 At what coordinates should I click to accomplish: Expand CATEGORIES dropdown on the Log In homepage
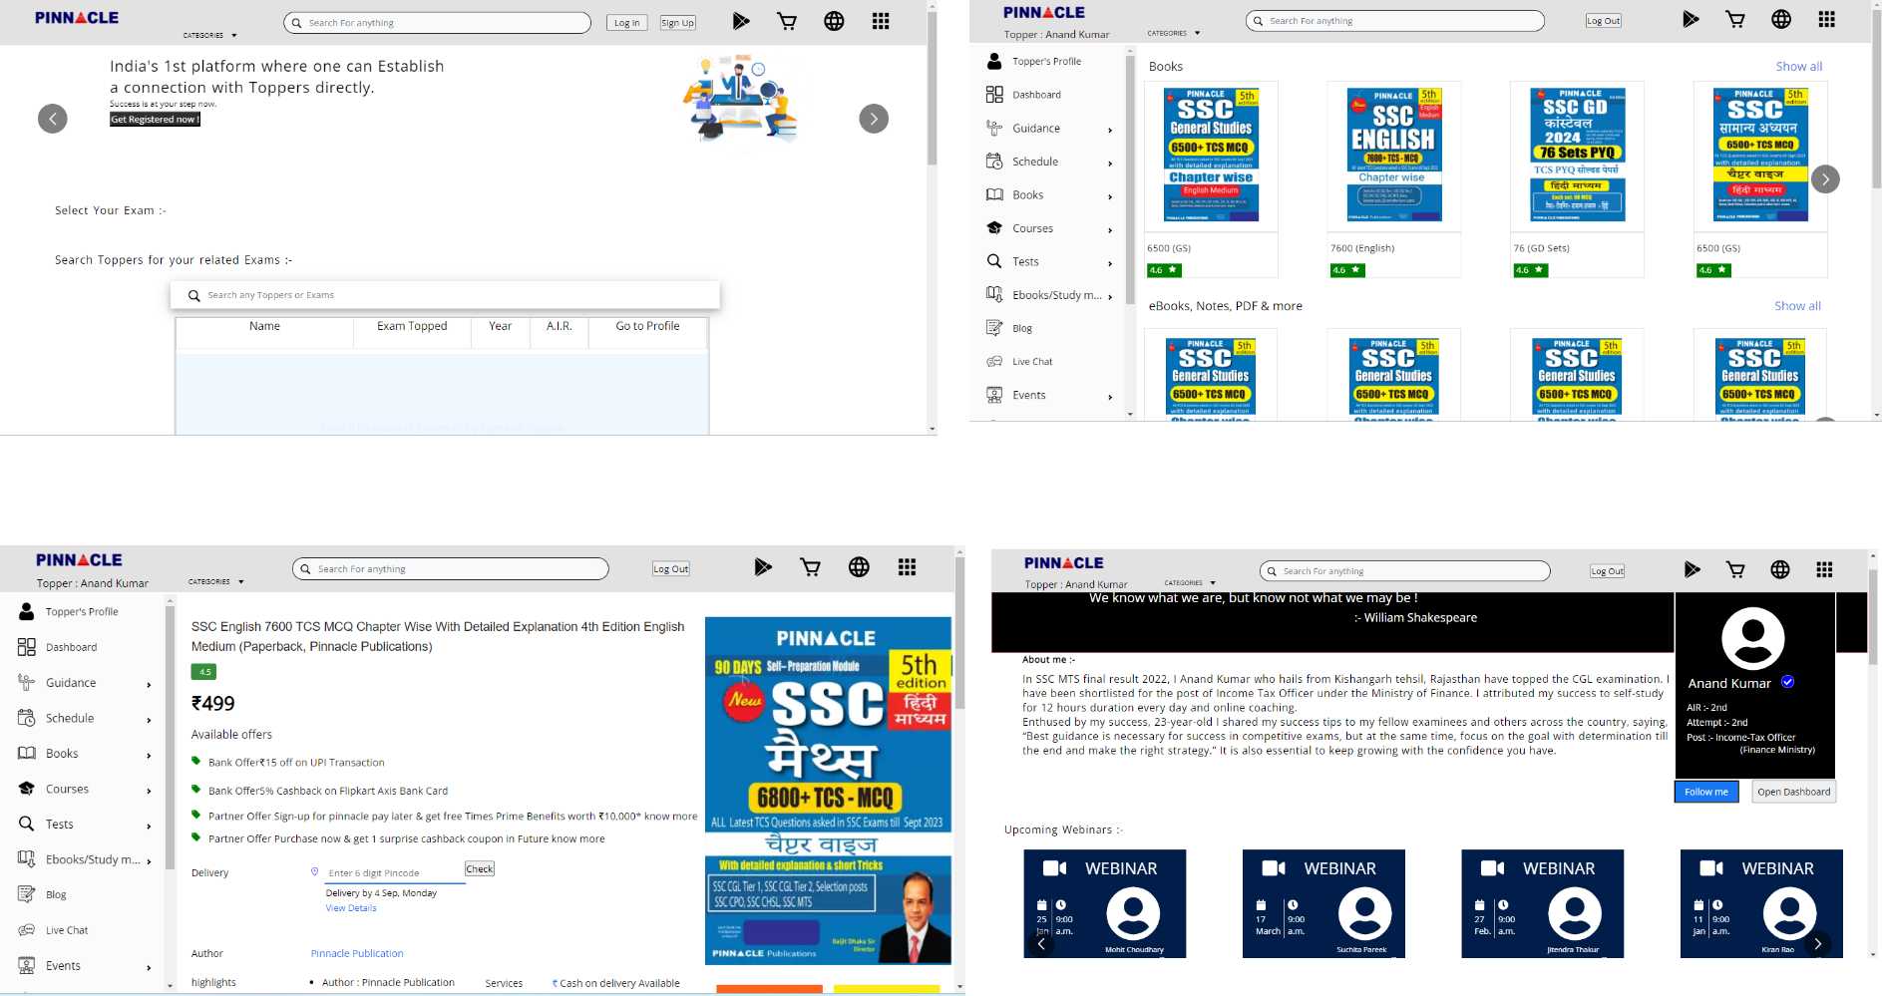(x=209, y=35)
